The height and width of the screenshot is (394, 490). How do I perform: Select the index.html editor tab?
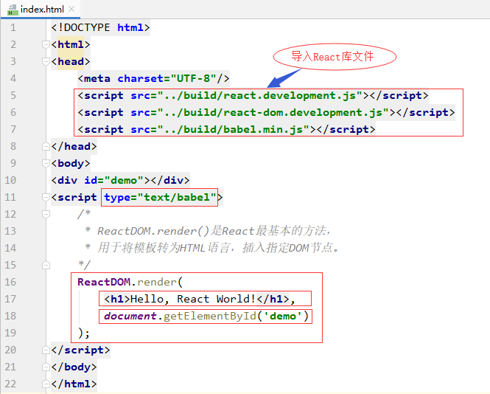pos(41,10)
